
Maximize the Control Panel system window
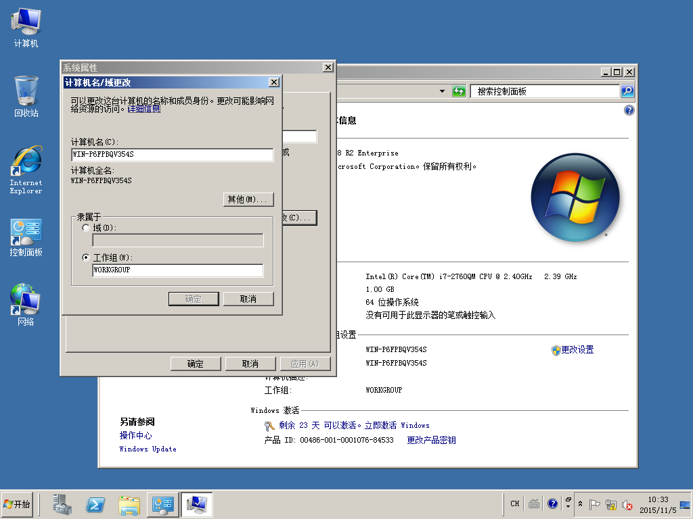pos(617,72)
